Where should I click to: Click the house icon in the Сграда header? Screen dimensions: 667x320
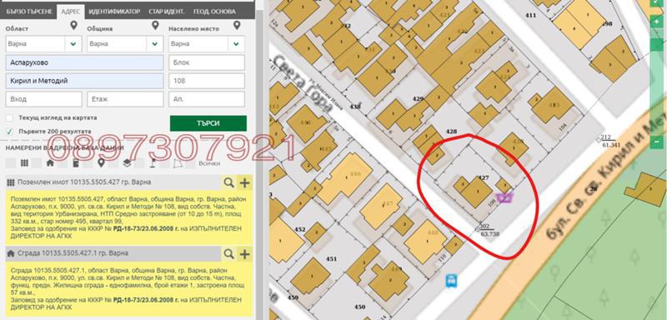[11, 253]
